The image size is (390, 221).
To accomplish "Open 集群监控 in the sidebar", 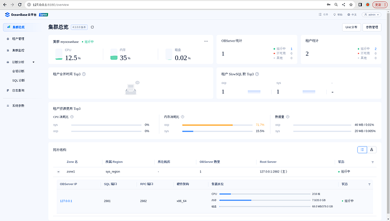I will click(18, 50).
